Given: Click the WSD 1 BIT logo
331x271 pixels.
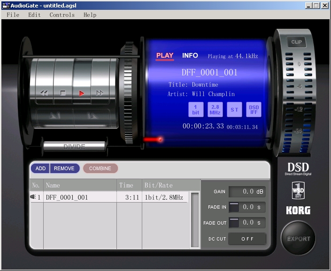Looking at the screenshot, I should click(298, 190).
